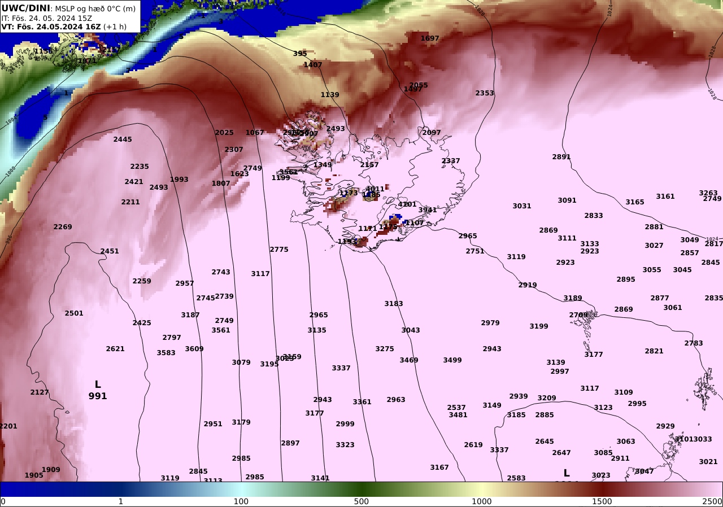Click the L 991 low pressure label
723x507 pixels.
click(x=98, y=390)
